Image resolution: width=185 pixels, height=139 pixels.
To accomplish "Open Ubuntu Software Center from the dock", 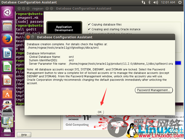I will coord(7,94).
